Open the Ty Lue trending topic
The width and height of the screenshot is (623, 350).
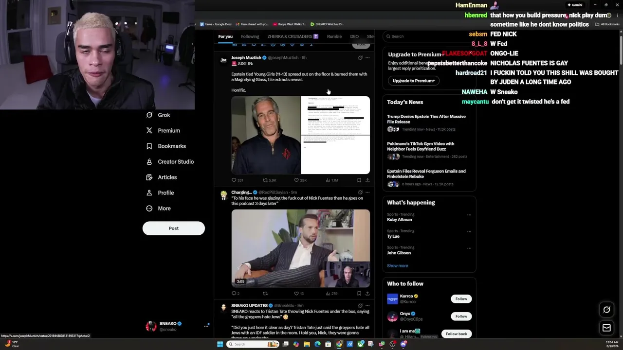393,236
